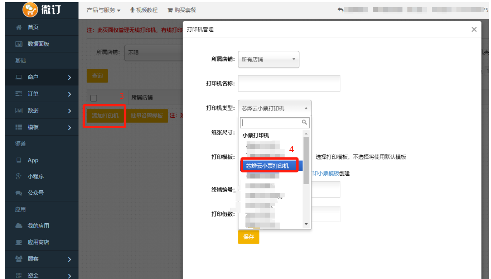Select the laptop icon beside 商户

pyautogui.click(x=19, y=77)
